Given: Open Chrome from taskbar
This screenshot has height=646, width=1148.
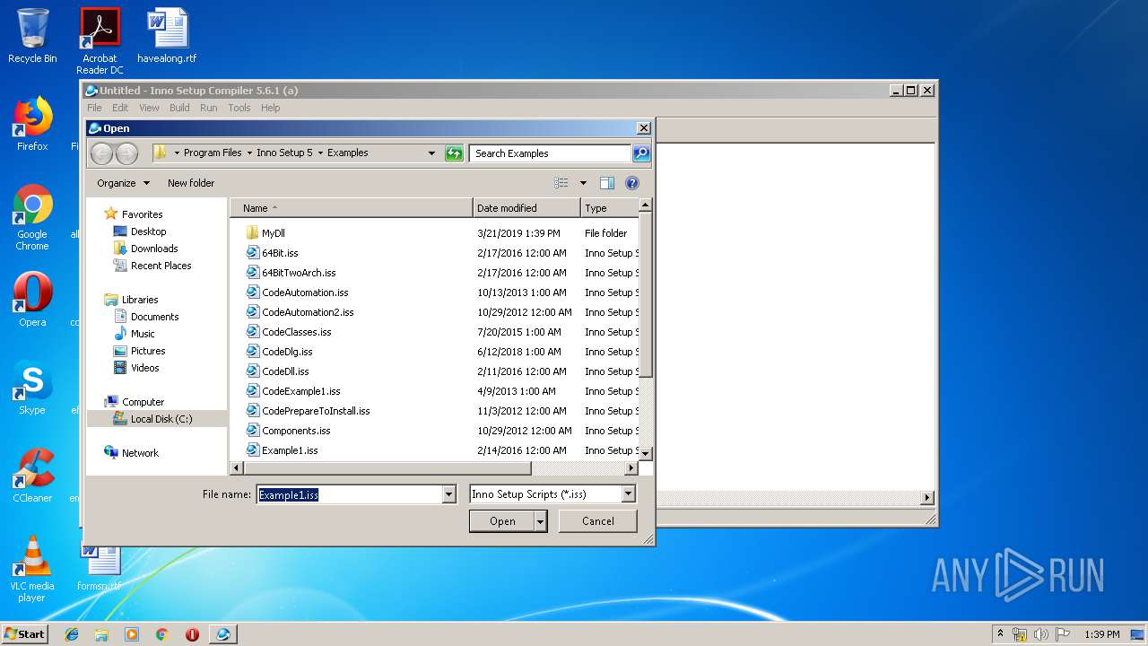Looking at the screenshot, I should [x=162, y=634].
